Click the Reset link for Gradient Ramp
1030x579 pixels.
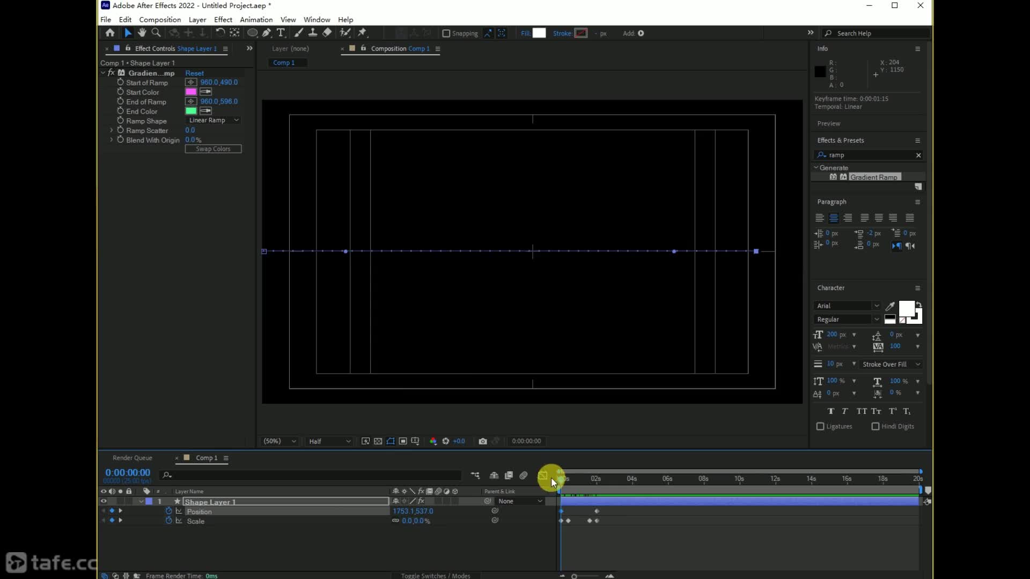(x=194, y=73)
